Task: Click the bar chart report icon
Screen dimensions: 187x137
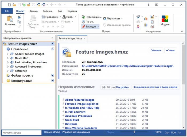Action: point(146,19)
